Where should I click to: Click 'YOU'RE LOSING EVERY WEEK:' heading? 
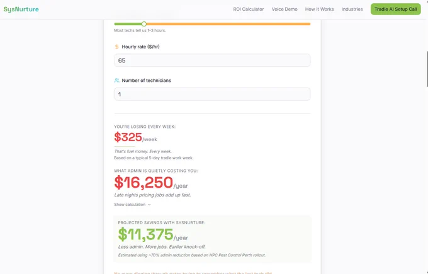pyautogui.click(x=145, y=127)
